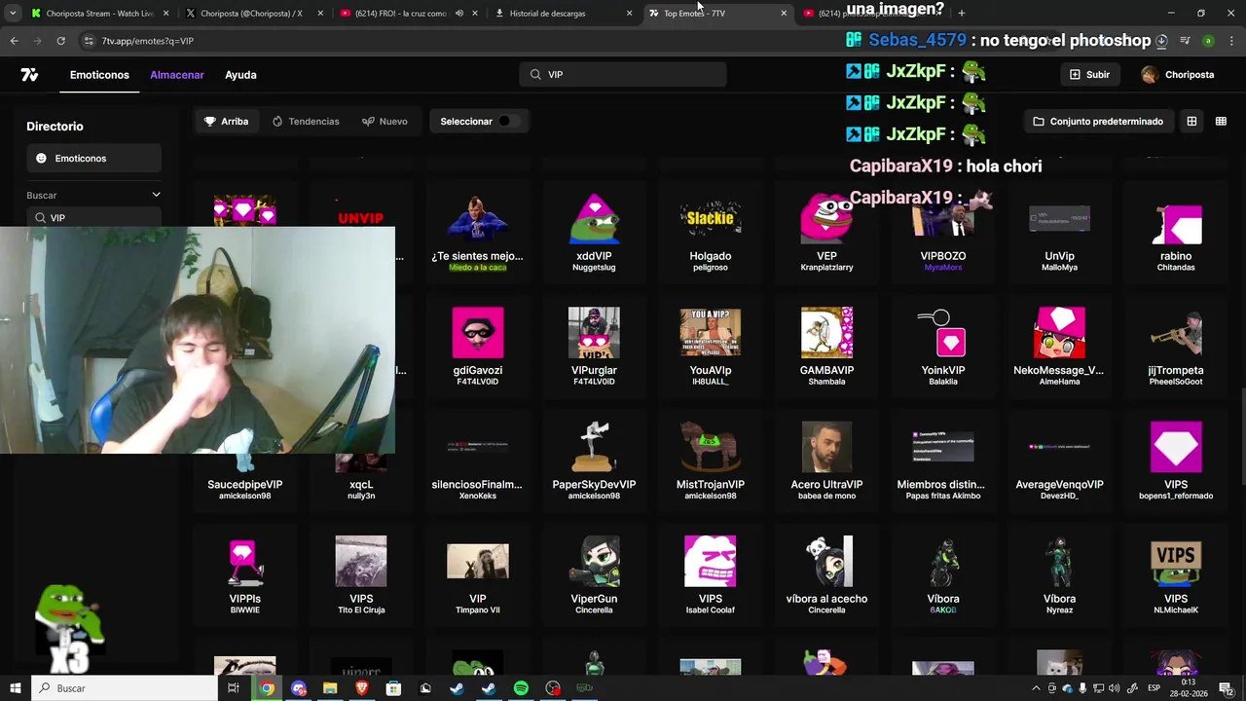Open the Emoticonos tab
The width and height of the screenshot is (1246, 701).
(x=99, y=75)
